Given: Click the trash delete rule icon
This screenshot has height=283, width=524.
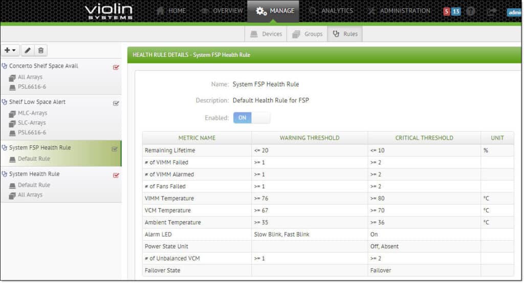Looking at the screenshot, I should click(x=41, y=50).
